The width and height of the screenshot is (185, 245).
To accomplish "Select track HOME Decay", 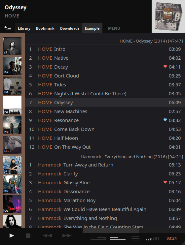I will coord(105,67).
